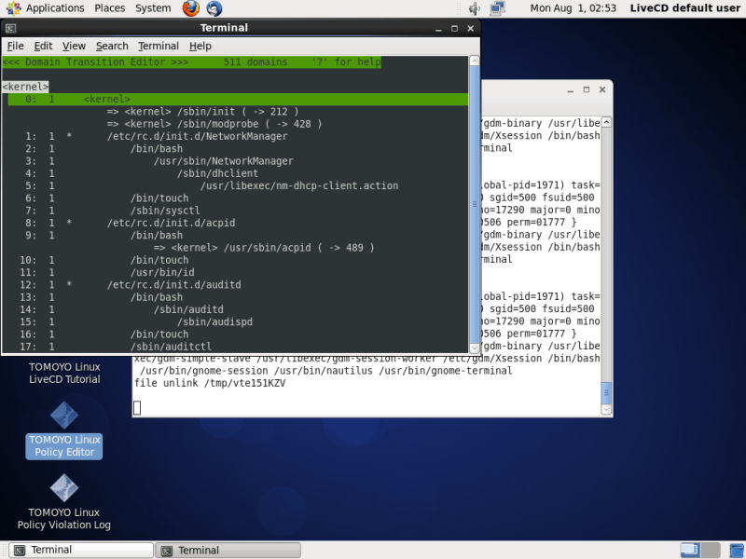Screen dimensions: 746x559
Task: Open the Places menu
Action: pos(109,8)
